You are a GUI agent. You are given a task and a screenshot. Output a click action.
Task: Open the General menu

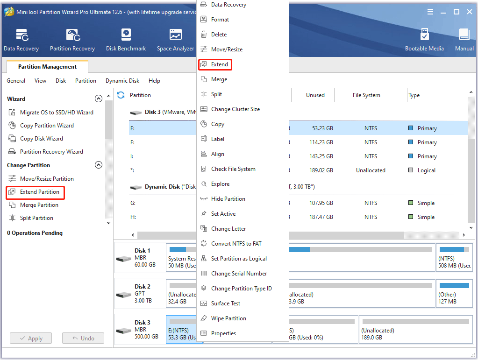click(x=16, y=81)
